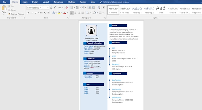The image size is (202, 110).
Task: Open the Clipboard pane launcher
Action: click(24, 18)
